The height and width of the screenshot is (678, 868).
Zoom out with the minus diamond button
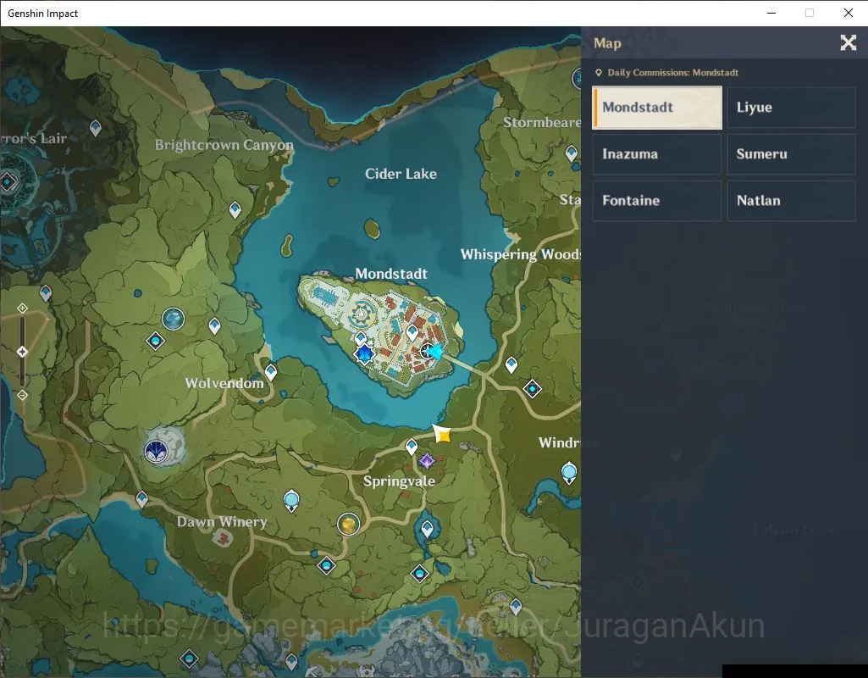point(22,395)
